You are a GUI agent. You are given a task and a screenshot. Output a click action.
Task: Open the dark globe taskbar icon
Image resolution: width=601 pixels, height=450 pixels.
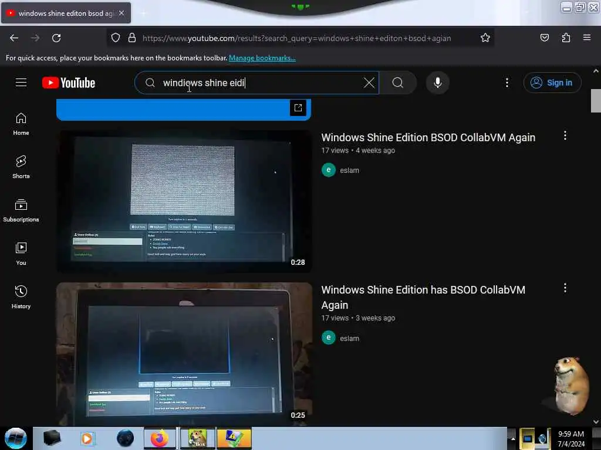(125, 438)
